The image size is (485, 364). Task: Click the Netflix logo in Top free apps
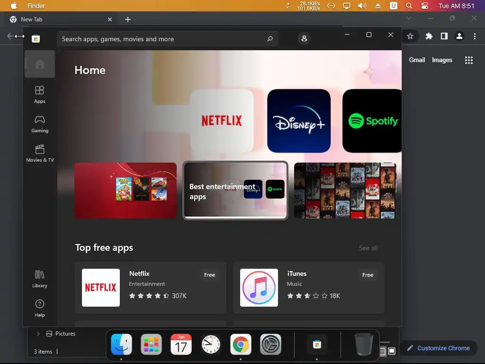[x=101, y=288]
